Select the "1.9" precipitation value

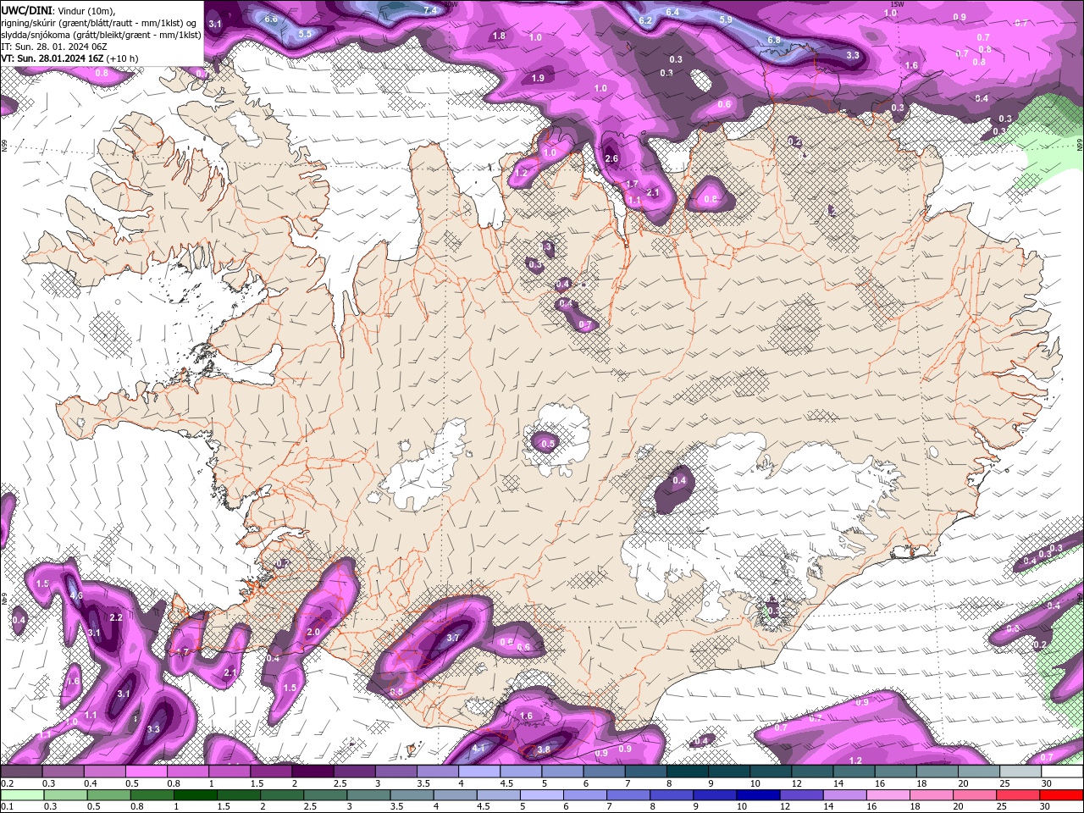[x=538, y=78]
